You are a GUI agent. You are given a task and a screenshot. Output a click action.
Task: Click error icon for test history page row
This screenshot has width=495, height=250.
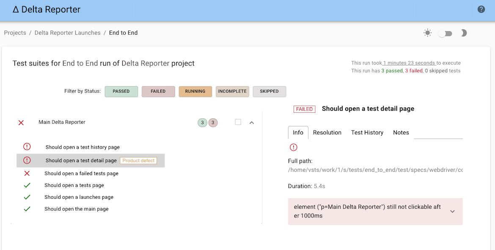pos(27,147)
